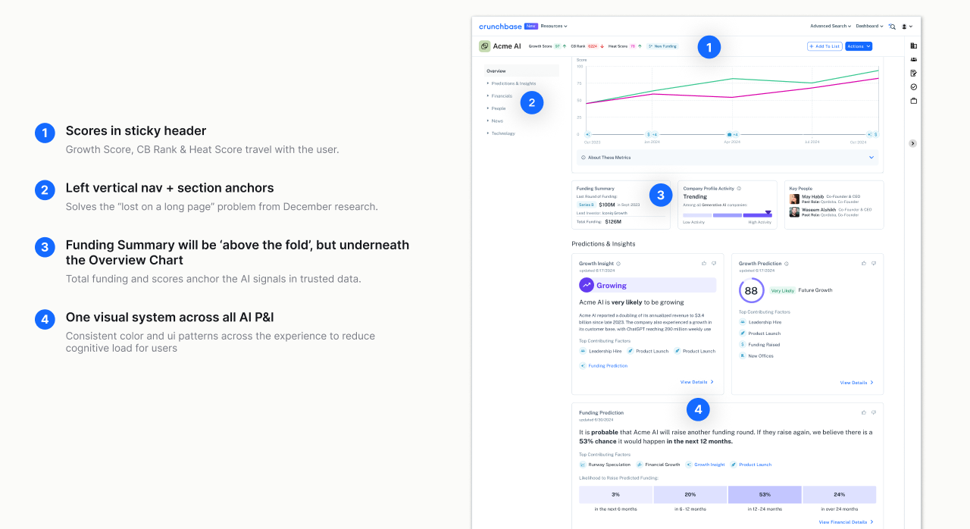970x529 pixels.
Task: Expand the Advanced Search menu
Action: coord(831,26)
